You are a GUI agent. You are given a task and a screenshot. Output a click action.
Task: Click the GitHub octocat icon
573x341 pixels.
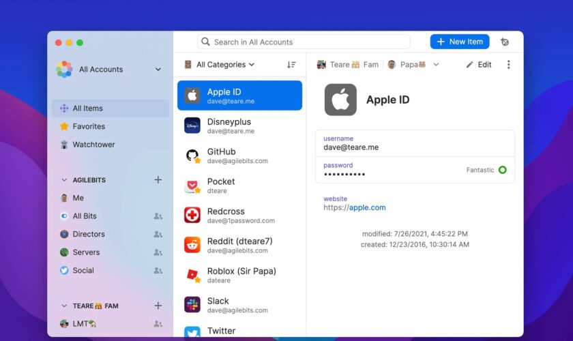[x=192, y=155]
